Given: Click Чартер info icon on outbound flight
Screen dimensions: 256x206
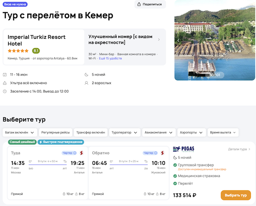Looking at the screenshot, I should tap(75, 153).
